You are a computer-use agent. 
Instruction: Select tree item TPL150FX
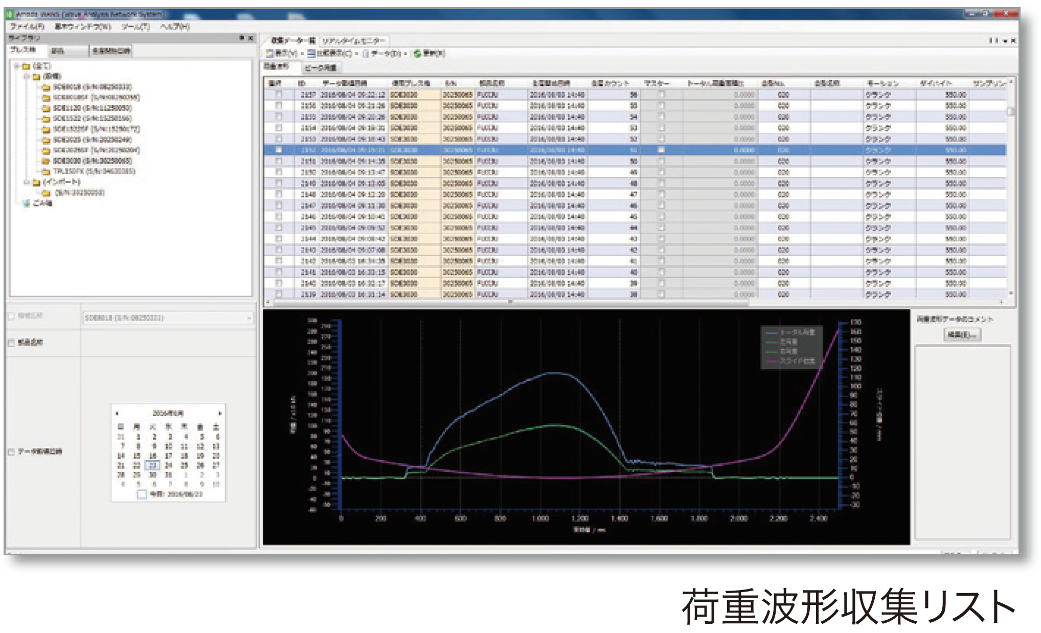point(94,171)
